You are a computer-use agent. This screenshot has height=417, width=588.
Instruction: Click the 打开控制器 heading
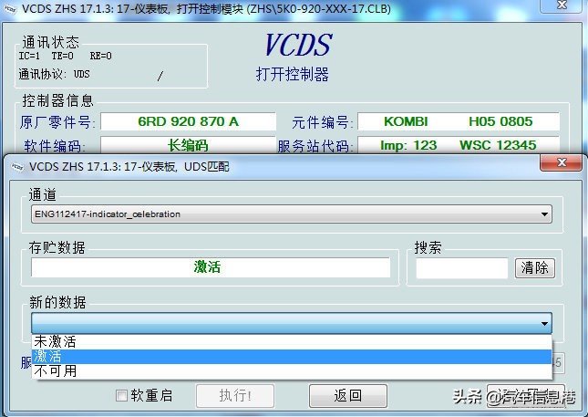pos(292,74)
